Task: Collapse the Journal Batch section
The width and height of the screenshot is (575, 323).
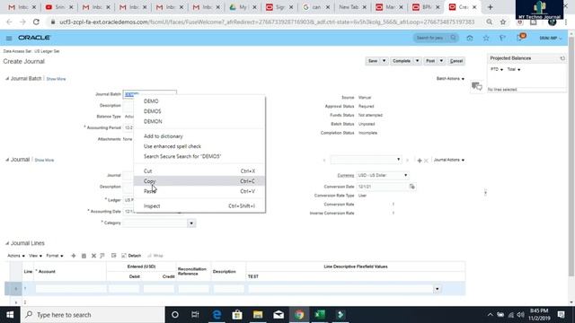Action: tap(7, 79)
